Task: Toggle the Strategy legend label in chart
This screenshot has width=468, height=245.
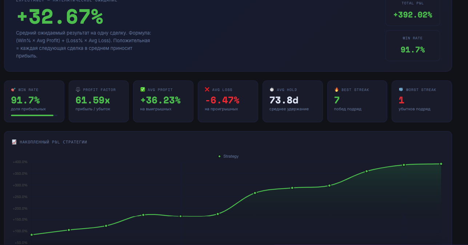Action: tap(231, 156)
